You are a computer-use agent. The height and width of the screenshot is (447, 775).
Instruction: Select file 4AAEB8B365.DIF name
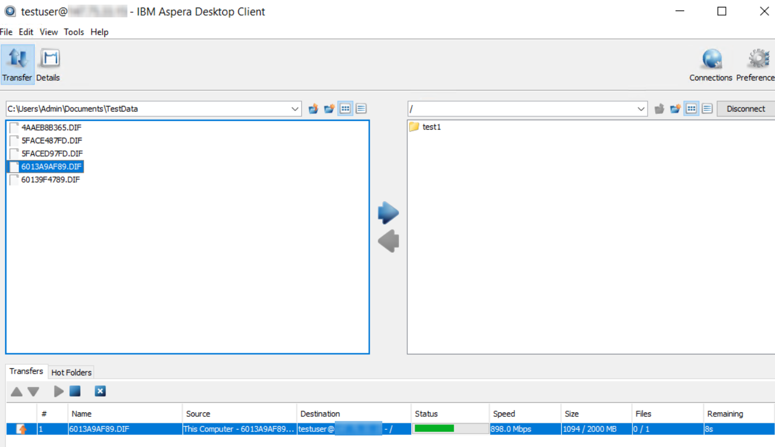point(51,127)
